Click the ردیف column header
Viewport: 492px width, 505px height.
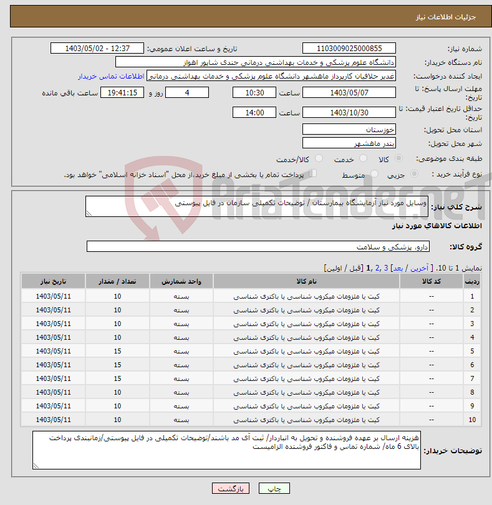472,281
